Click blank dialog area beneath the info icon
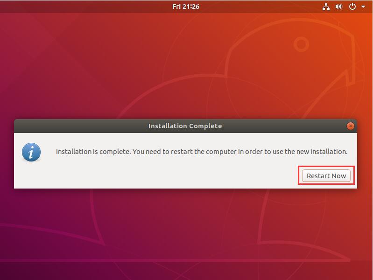Image resolution: width=373 pixels, height=280 pixels. [x=31, y=175]
